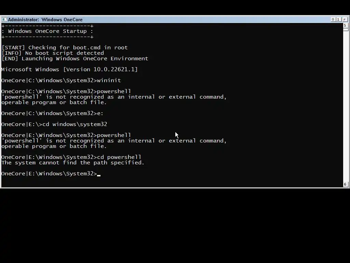Click the ": Windows OneCore Startup :" banner line
The height and width of the screenshot is (263, 350).
47,31
